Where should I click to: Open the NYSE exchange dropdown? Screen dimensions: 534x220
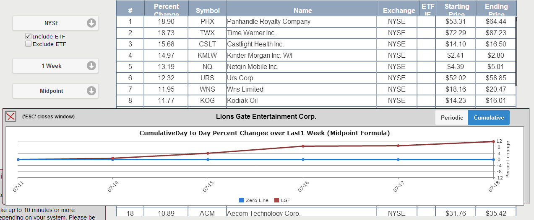[x=55, y=23]
